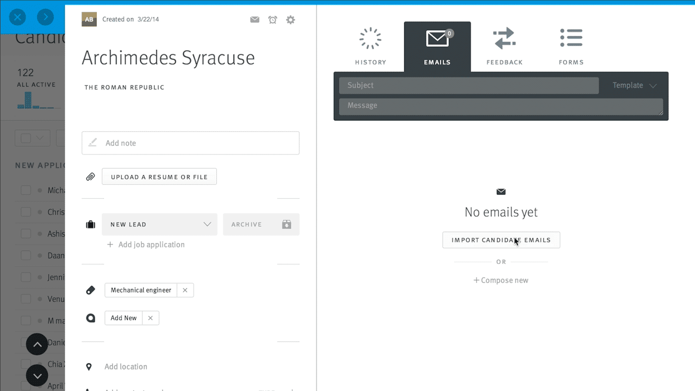Open the Forms tab

571,47
